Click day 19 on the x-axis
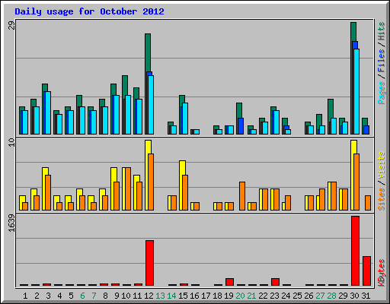 coord(229,296)
